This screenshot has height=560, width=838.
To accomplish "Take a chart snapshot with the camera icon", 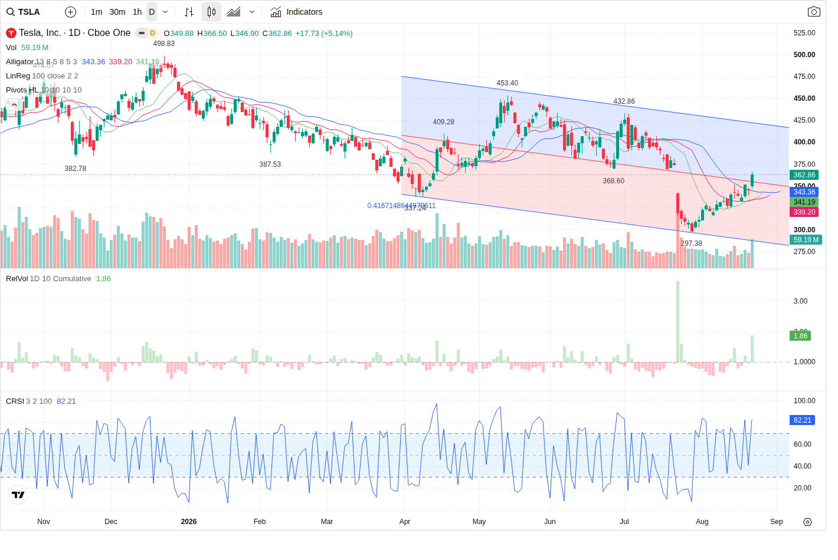I will point(814,12).
